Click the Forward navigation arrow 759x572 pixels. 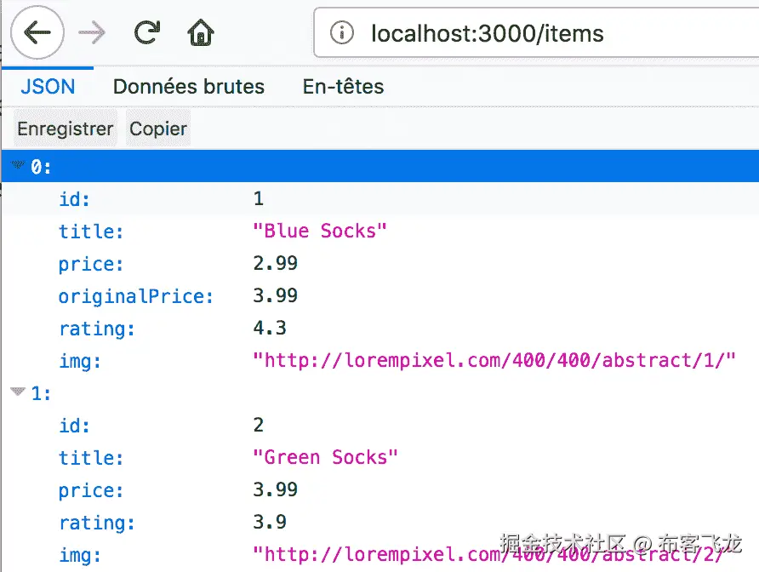point(91,33)
